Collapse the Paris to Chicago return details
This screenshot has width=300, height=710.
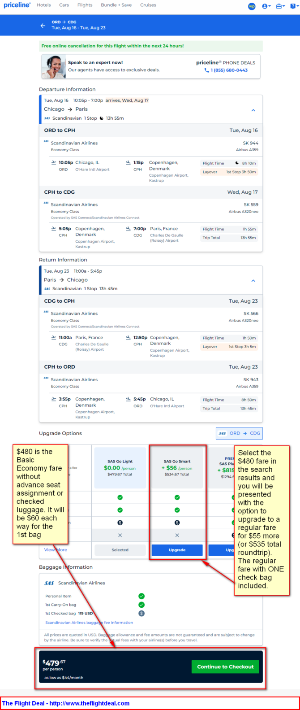(x=253, y=281)
